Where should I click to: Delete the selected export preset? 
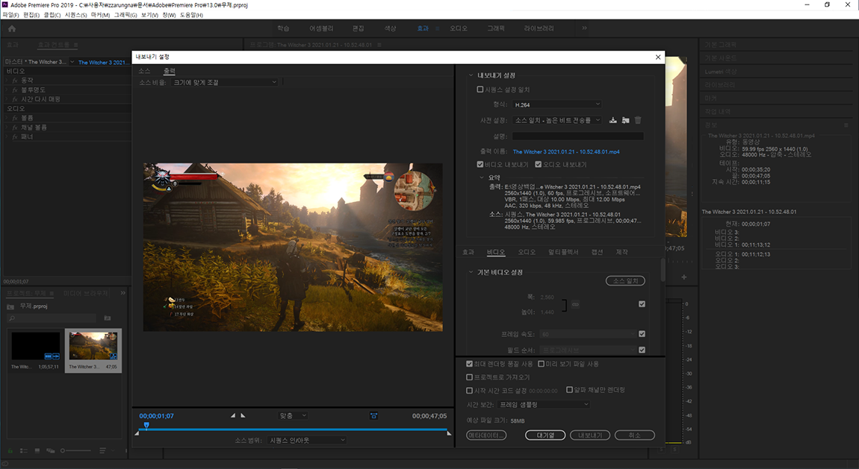coord(638,120)
